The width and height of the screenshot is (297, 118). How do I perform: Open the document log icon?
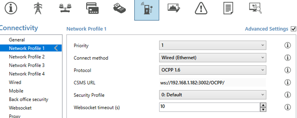[x=228, y=8]
